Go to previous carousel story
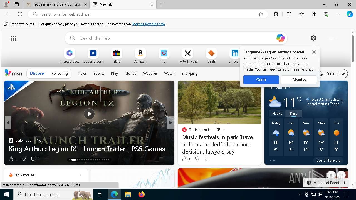Viewport: 356px width, 200px height. tap(8, 123)
